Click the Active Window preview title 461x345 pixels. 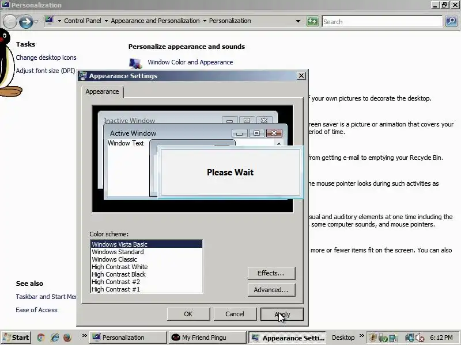133,133
